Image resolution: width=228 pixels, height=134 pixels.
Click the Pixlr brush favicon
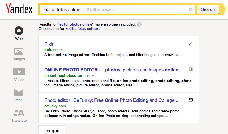pos(191,44)
